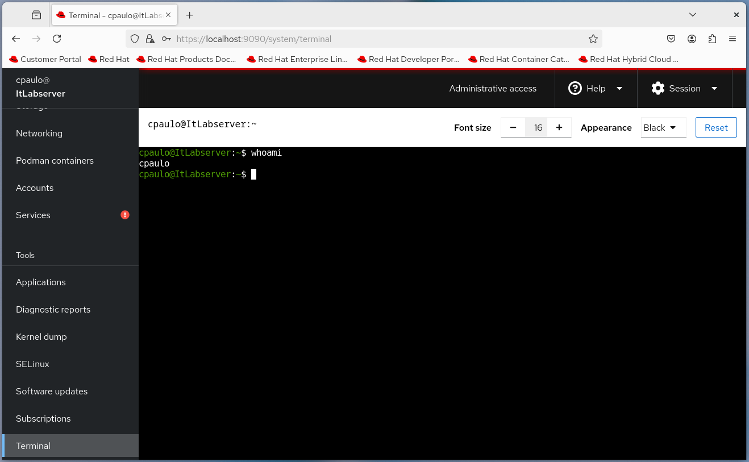Go to SELinux page in sidebar
749x462 pixels.
point(32,364)
